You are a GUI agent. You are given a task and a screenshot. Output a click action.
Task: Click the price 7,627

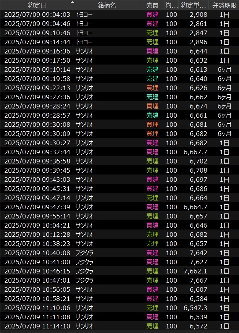(x=199, y=262)
